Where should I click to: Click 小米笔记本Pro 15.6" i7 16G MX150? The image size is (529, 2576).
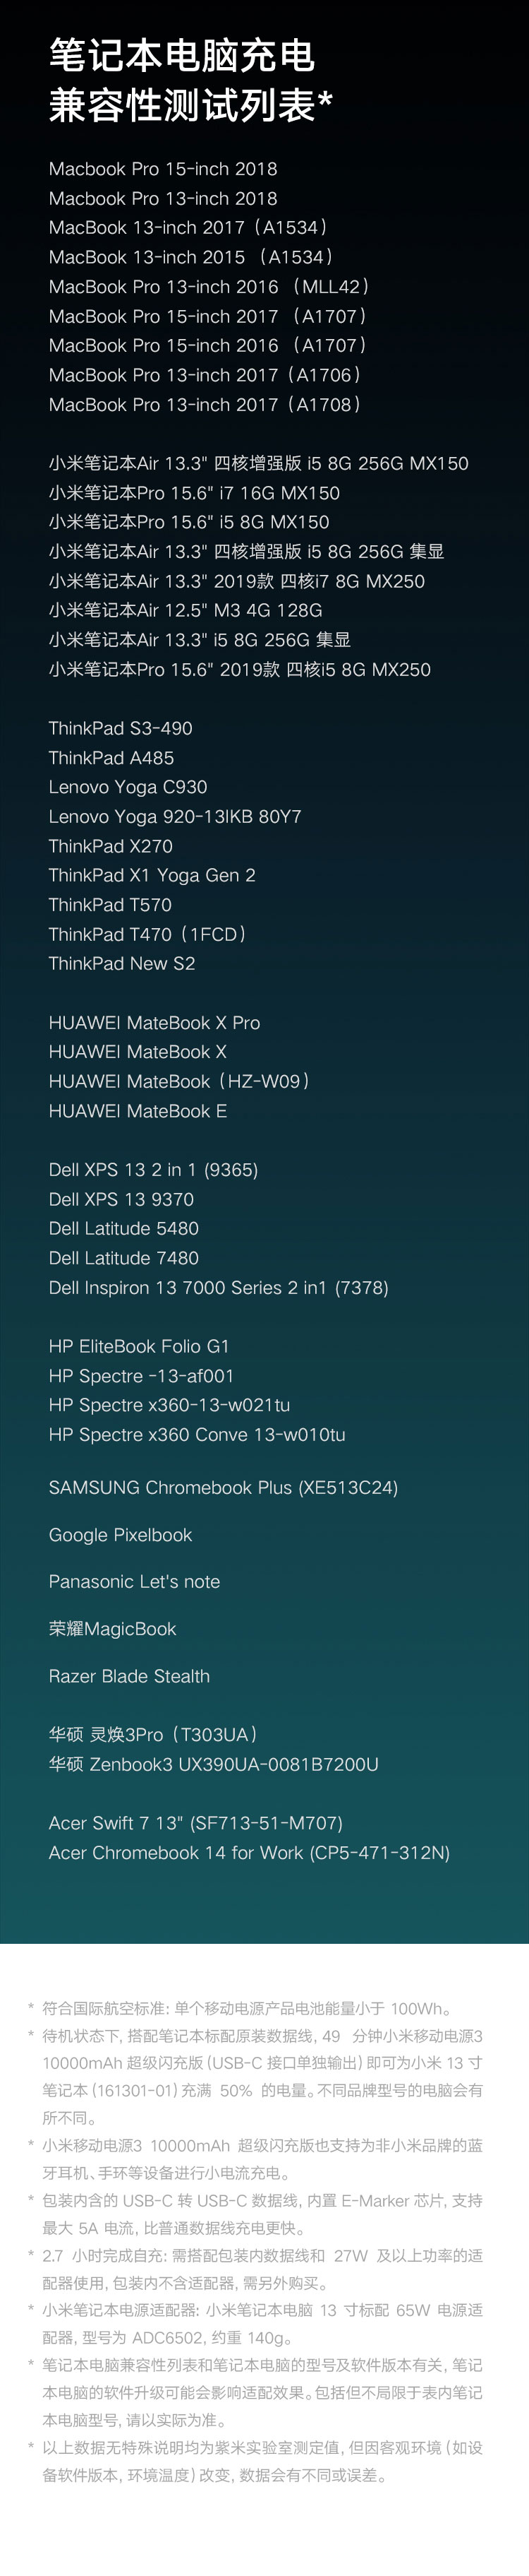(x=194, y=493)
